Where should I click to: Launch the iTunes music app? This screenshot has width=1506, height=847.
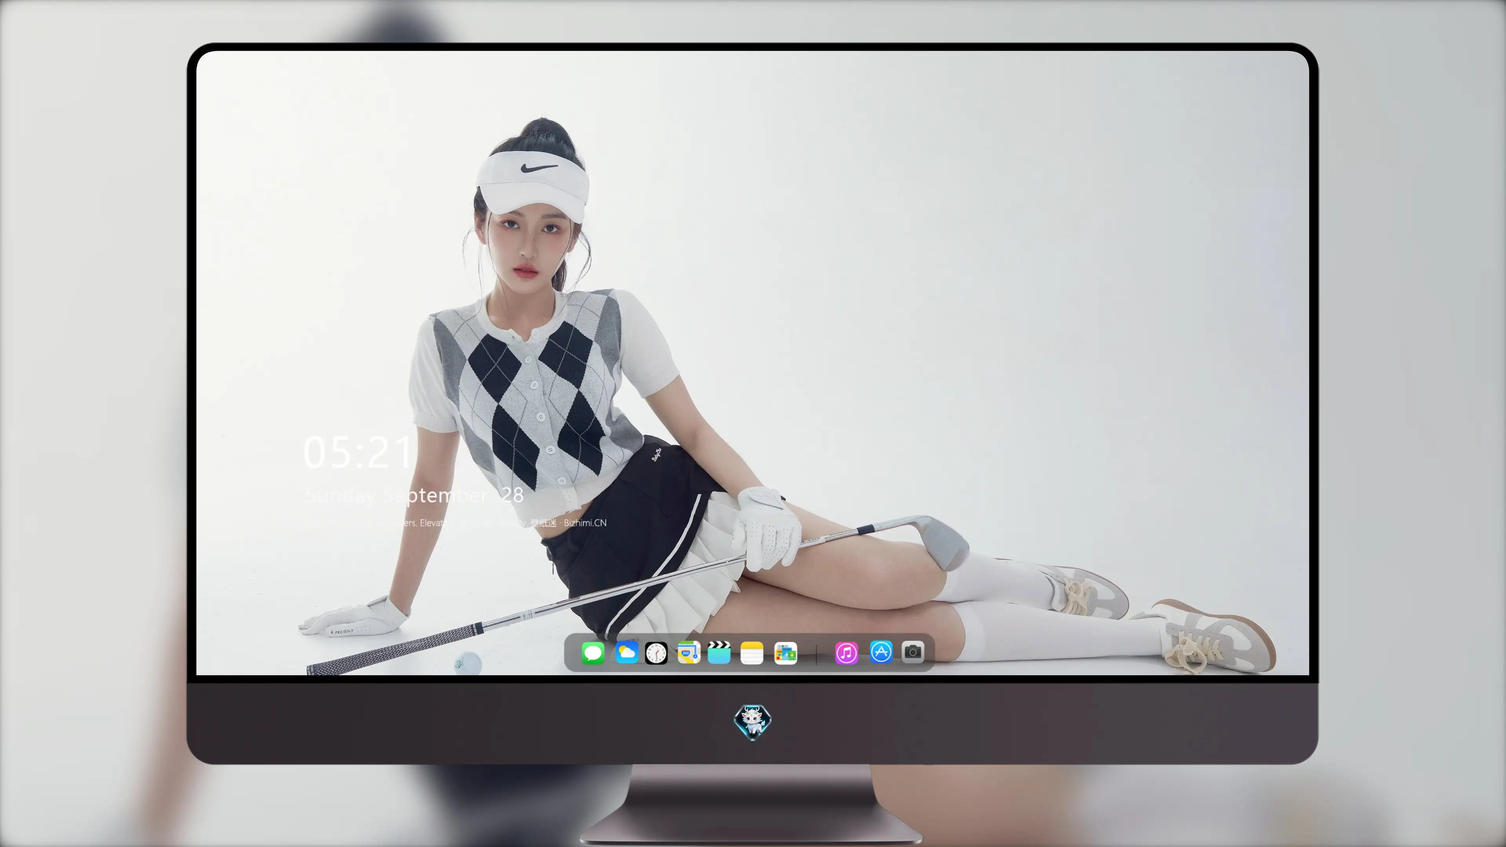(847, 653)
